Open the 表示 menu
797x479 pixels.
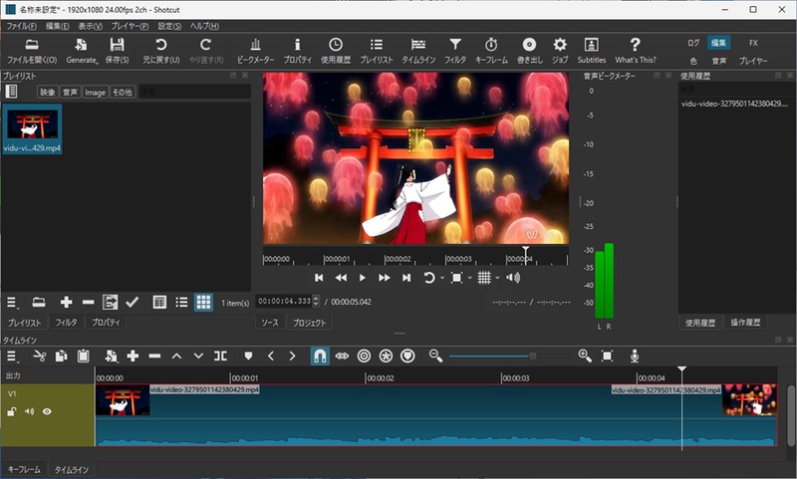pos(90,26)
